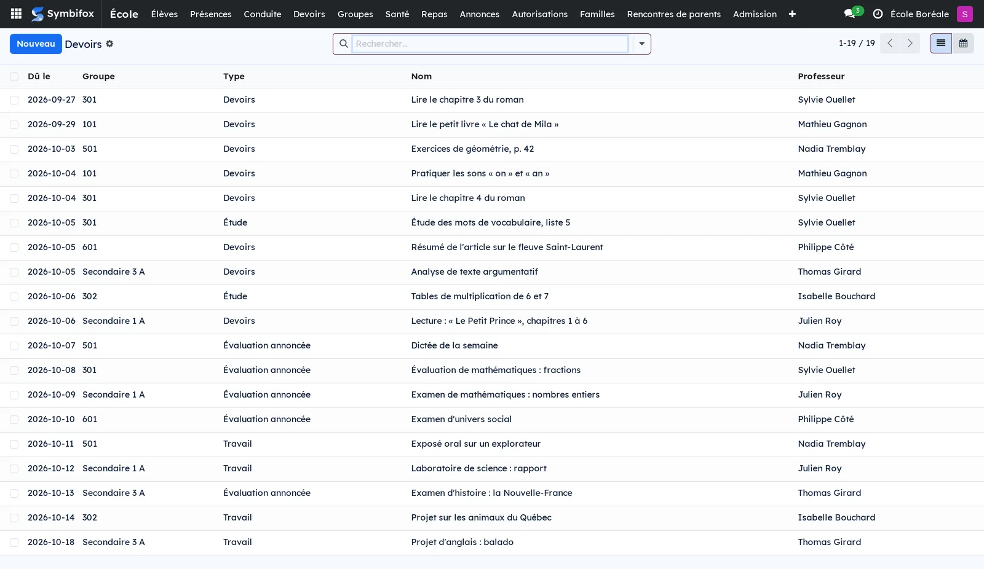984x569 pixels.
Task: Go to previous page of records
Action: (x=890, y=44)
